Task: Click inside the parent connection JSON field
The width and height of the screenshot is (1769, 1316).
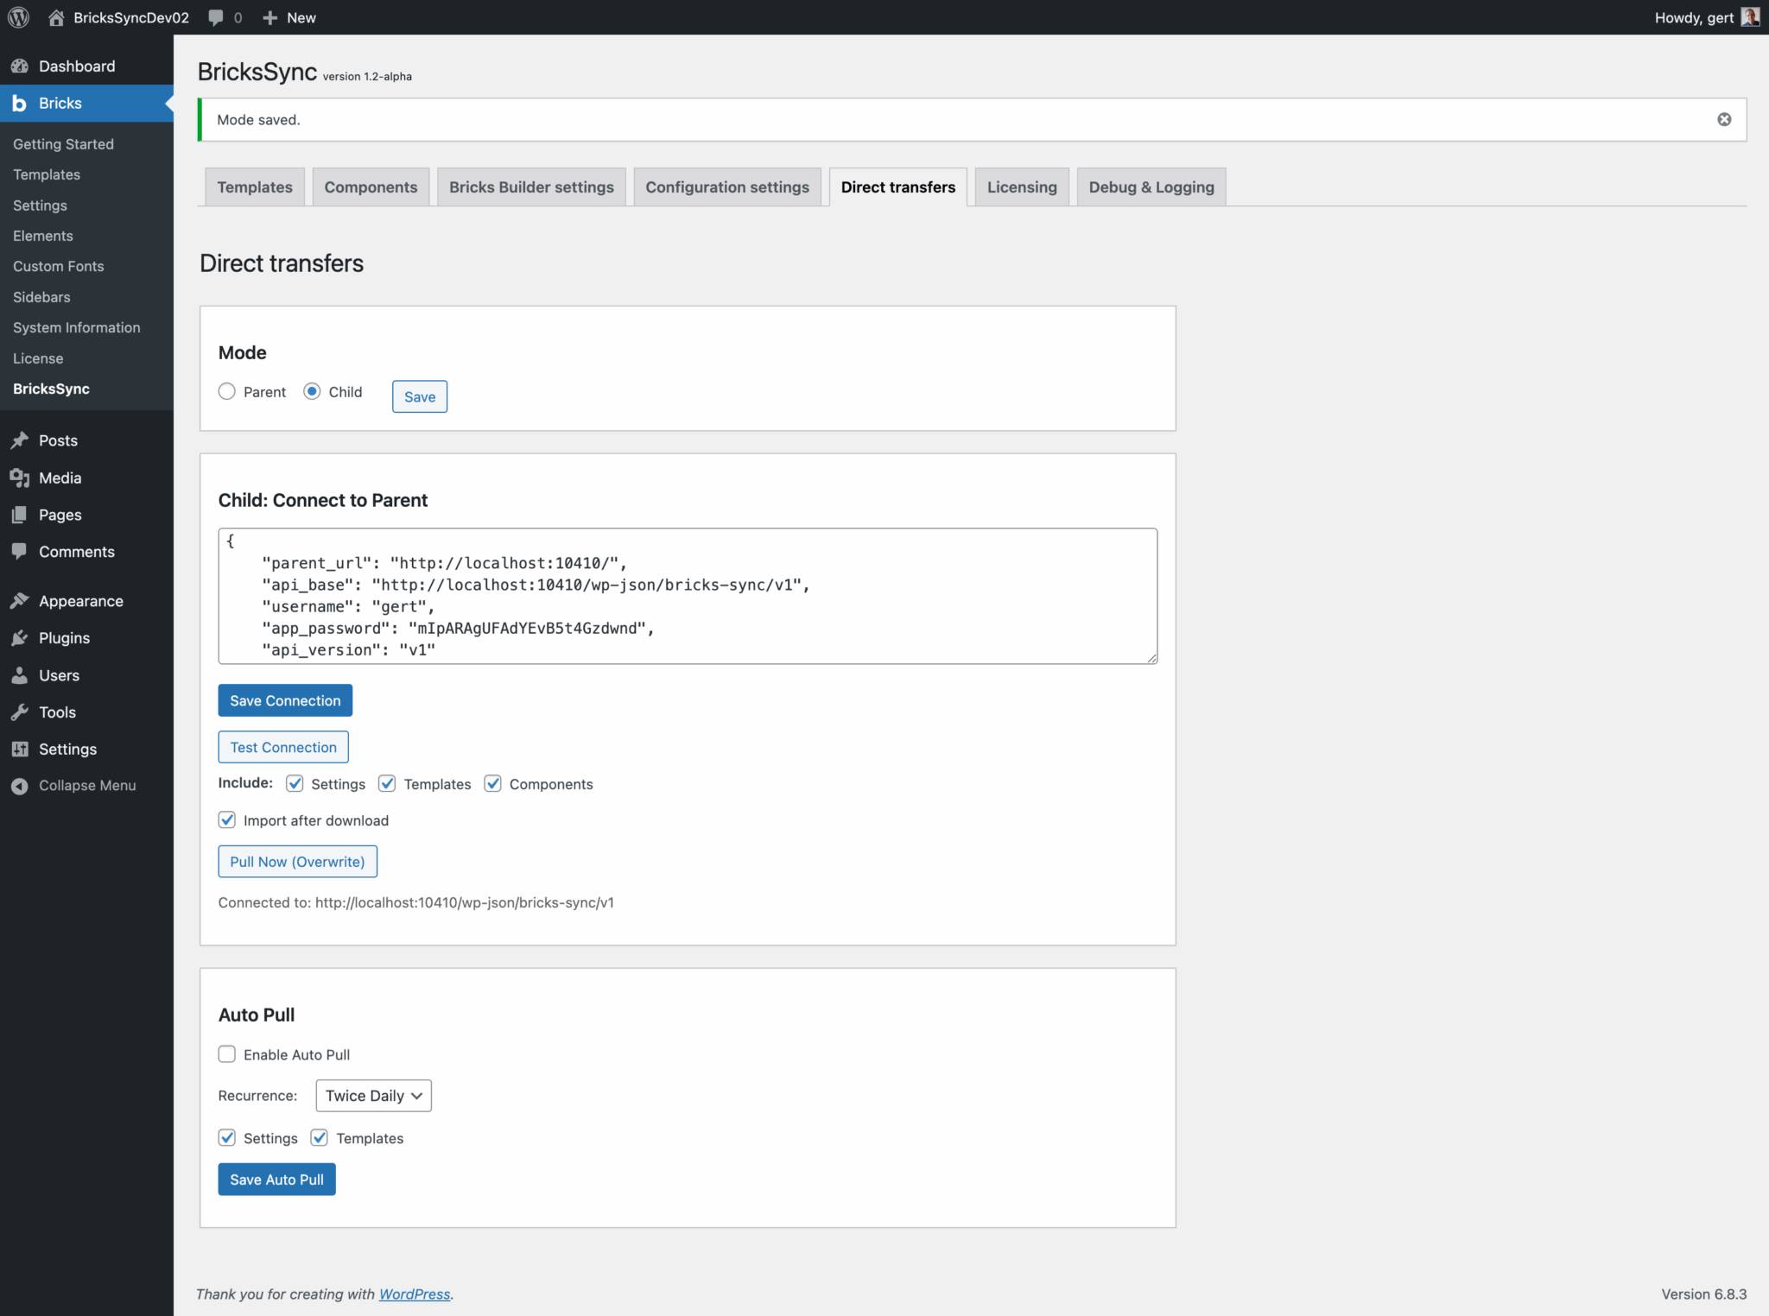Action: click(687, 596)
